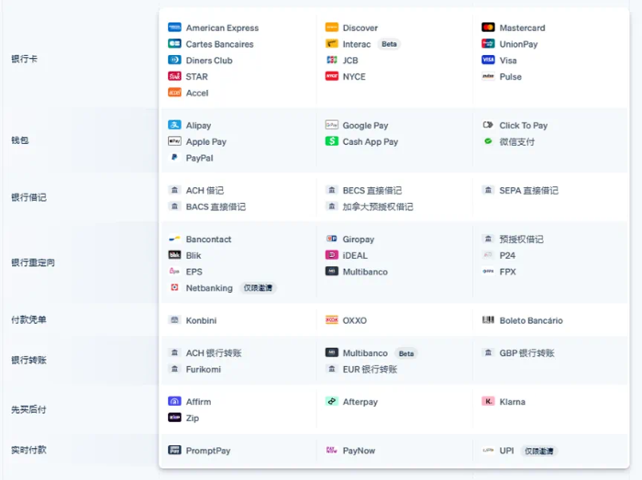The image size is (642, 480).
Task: Click the Afterpay logo icon
Action: coord(332,401)
